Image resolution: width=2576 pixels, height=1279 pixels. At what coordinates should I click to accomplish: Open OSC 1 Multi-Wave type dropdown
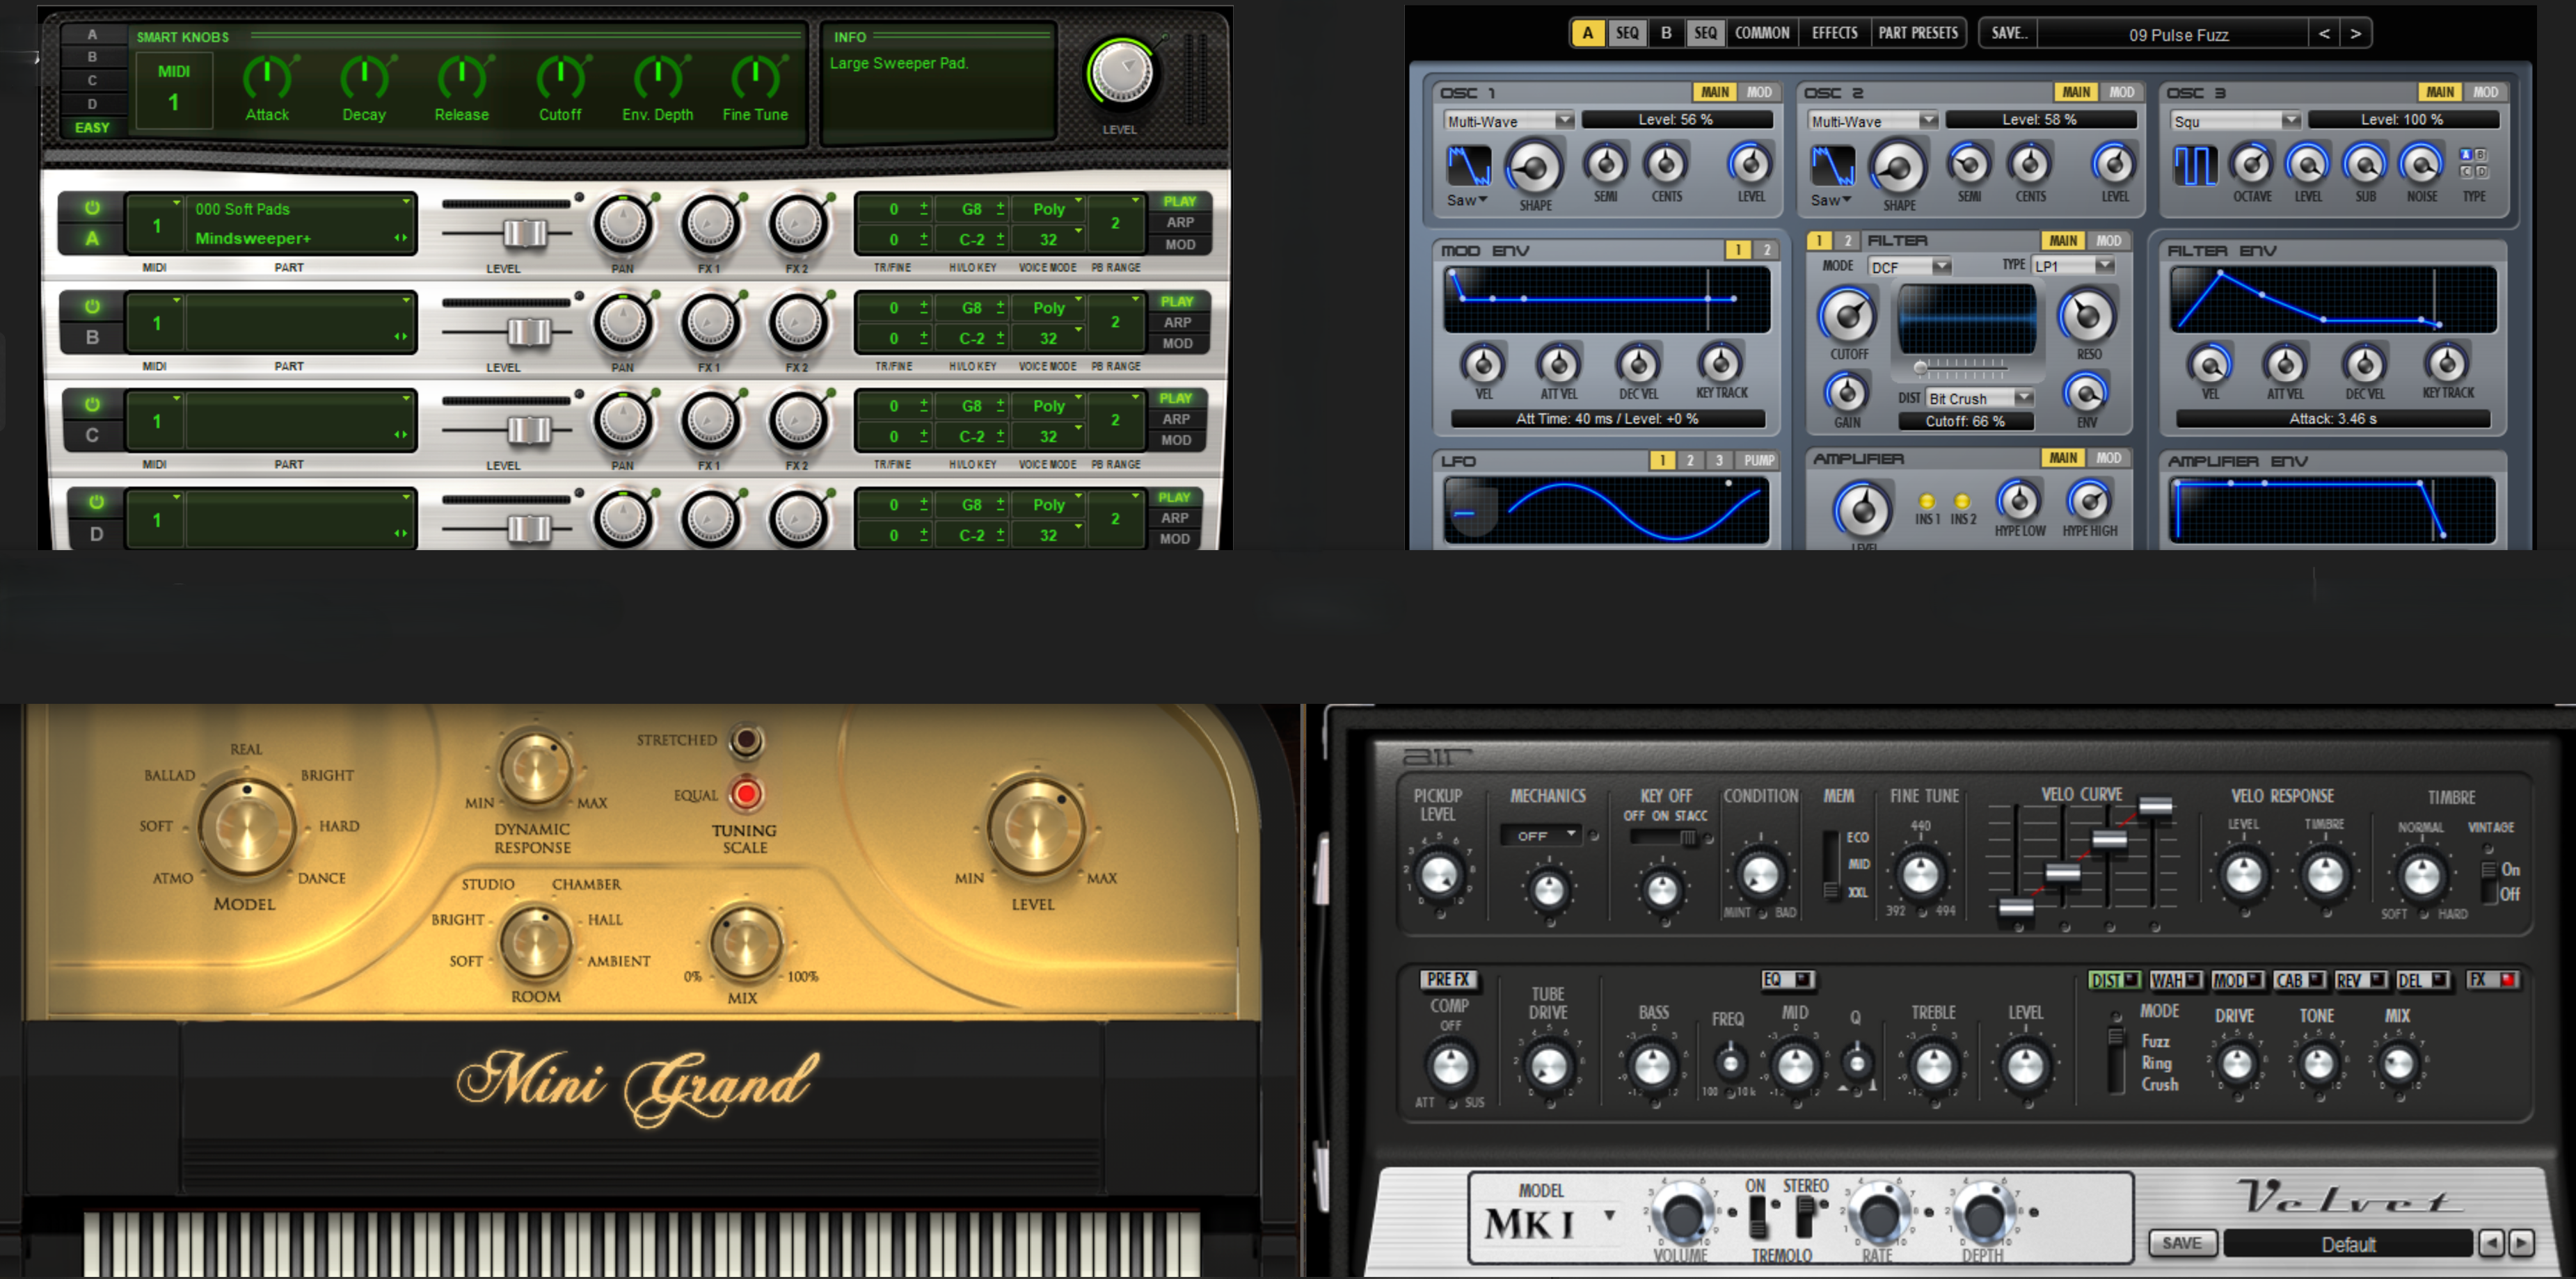(x=1509, y=121)
